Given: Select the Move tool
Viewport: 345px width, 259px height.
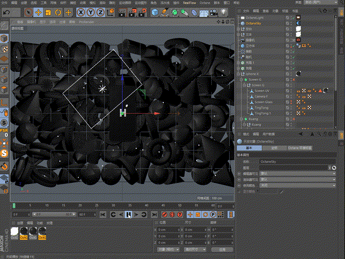Looking at the screenshot, I should [39, 12].
